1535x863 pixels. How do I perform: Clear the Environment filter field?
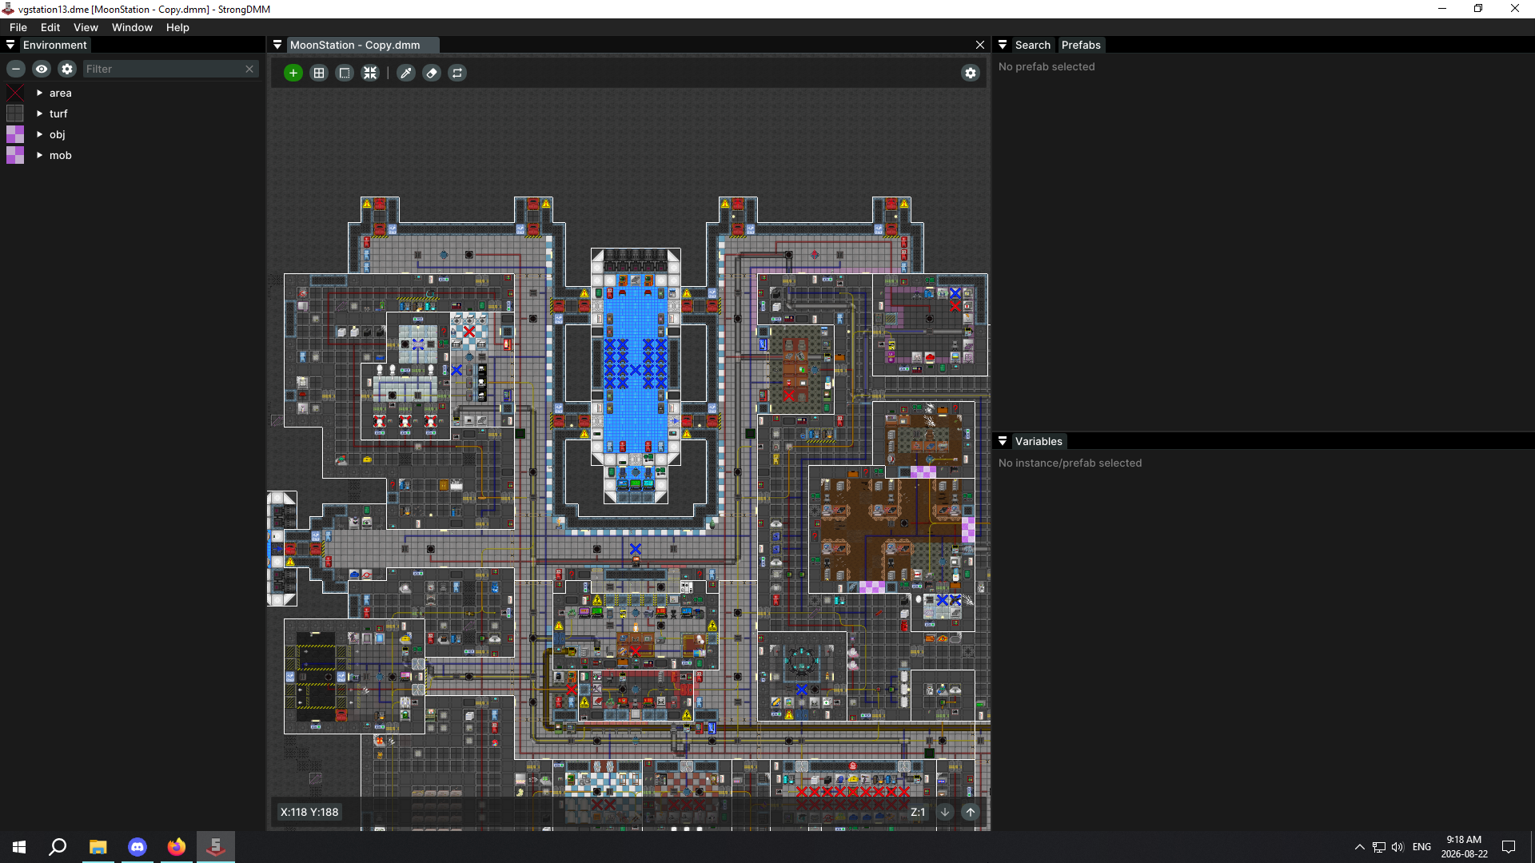[249, 69]
